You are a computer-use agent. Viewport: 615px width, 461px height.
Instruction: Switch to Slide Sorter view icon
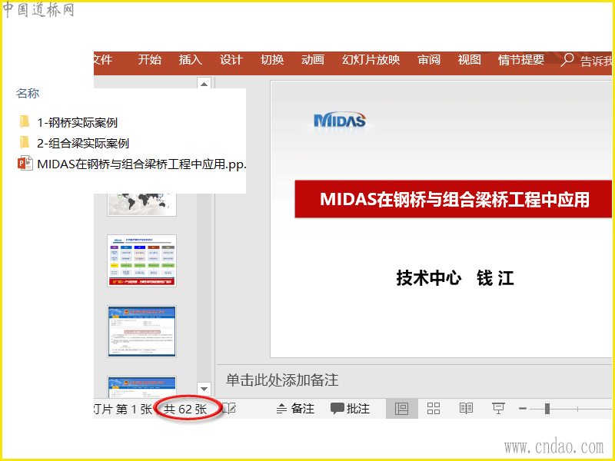point(434,409)
